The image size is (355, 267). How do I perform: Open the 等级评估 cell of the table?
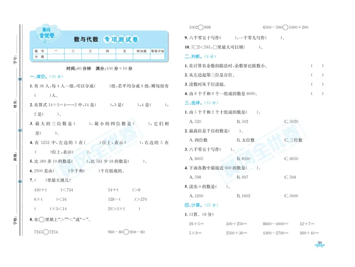pos(158,51)
